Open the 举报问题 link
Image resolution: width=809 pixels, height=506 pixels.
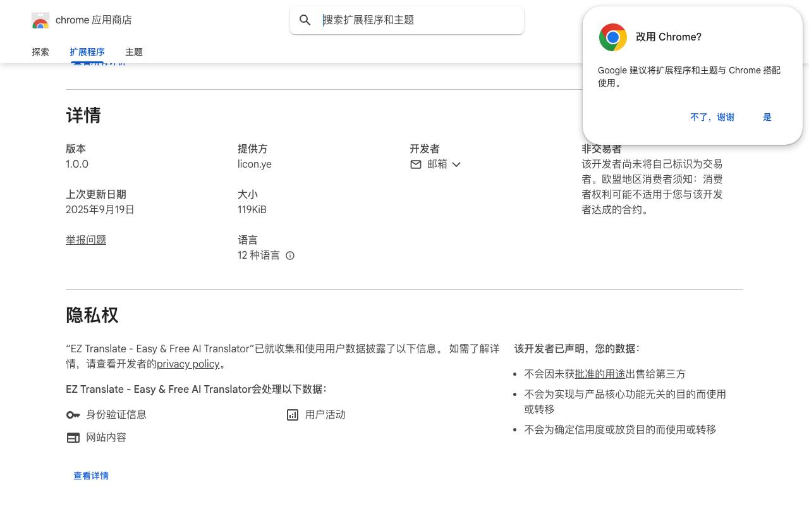[86, 240]
